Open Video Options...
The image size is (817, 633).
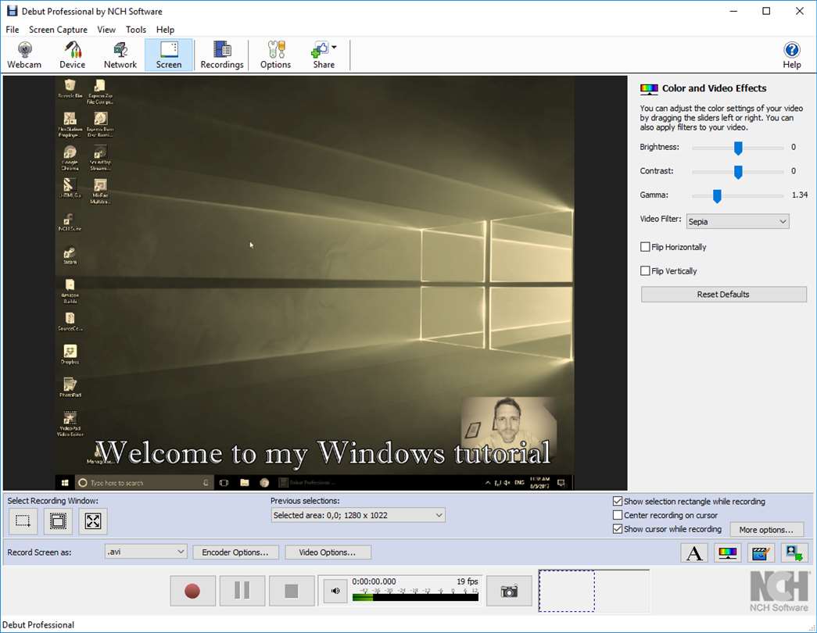[x=328, y=553]
